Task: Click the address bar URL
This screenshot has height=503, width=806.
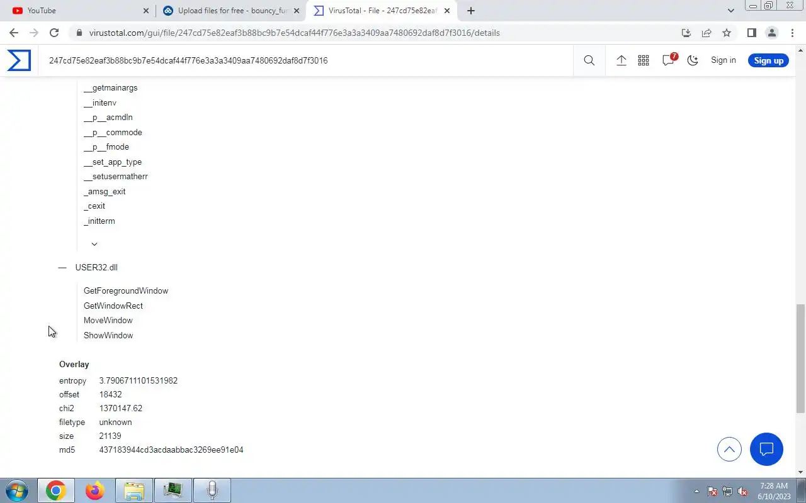Action: 294,33
